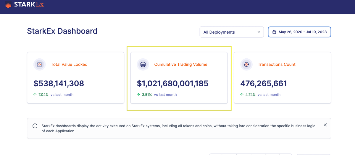Click the green up arrow beside 7.04%
355x155 pixels.
(35, 95)
